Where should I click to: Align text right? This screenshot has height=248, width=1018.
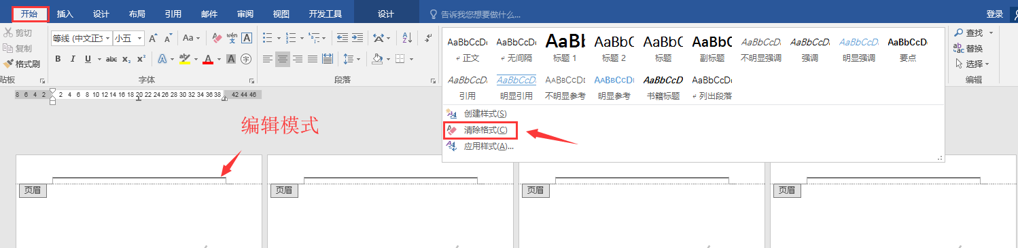tap(298, 59)
